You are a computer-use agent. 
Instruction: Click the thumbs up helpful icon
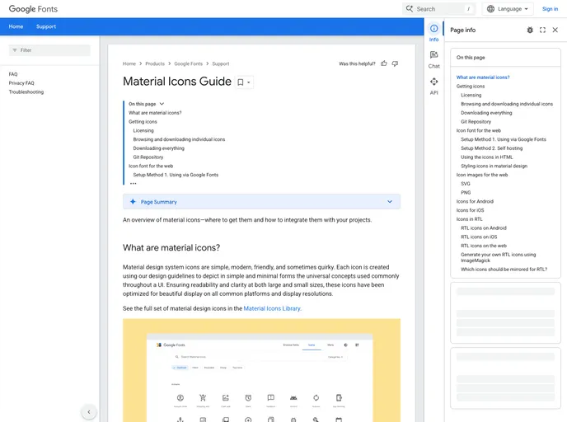pos(384,63)
